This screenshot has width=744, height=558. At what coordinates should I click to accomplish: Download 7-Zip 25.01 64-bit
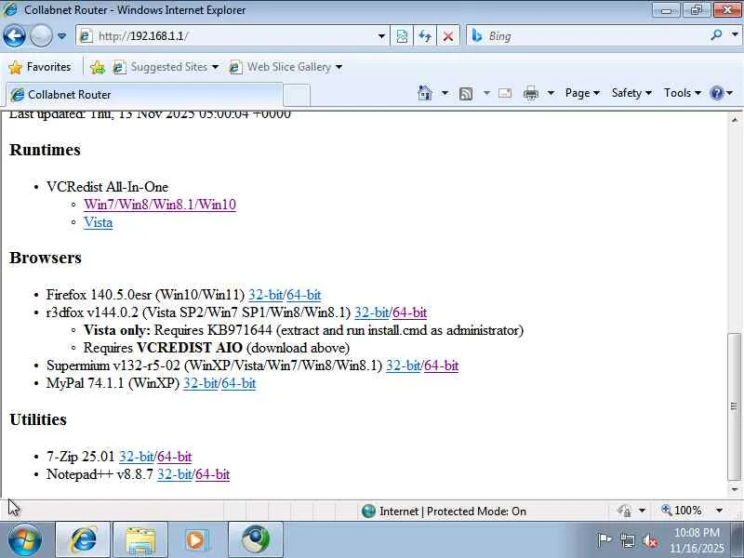pyautogui.click(x=174, y=457)
